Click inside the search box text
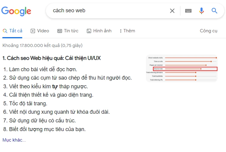Screen dimensions: 226x152 [69, 11]
